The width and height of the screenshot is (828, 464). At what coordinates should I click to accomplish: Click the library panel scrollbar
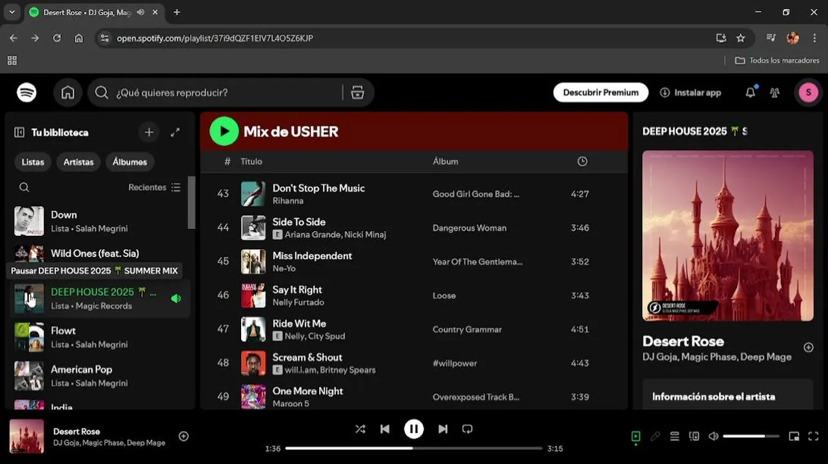pyautogui.click(x=192, y=202)
